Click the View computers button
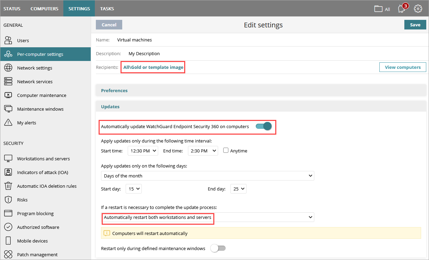Screen dimensions: 429x260 (403, 67)
